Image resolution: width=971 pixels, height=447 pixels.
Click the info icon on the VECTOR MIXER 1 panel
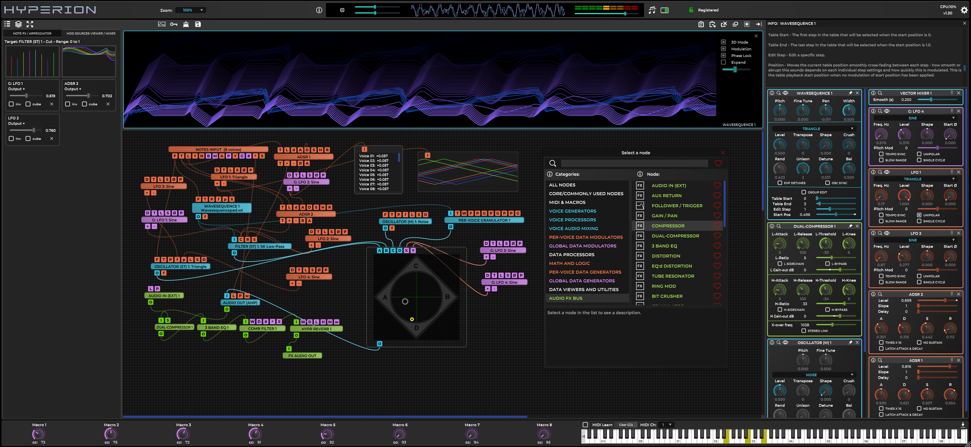873,93
